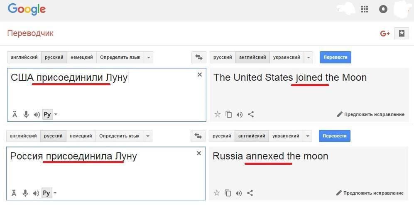Copy the 'joined the Moon' translation

229,114
